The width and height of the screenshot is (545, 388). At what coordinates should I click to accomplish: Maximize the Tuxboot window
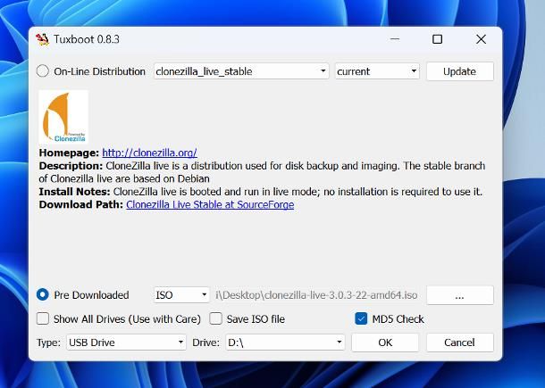[437, 39]
